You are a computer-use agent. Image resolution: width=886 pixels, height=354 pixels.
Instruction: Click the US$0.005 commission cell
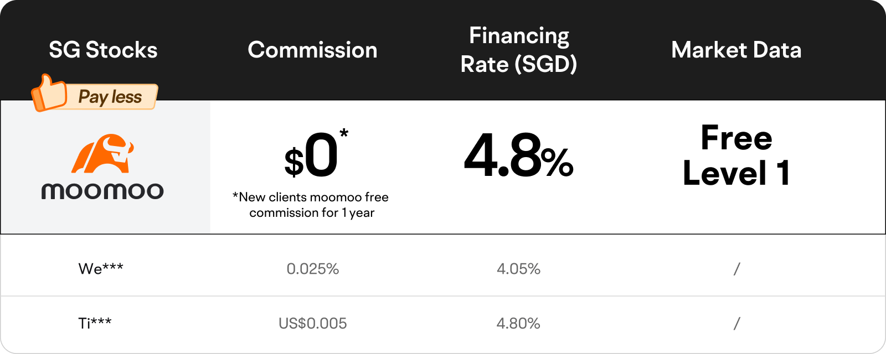[312, 323]
